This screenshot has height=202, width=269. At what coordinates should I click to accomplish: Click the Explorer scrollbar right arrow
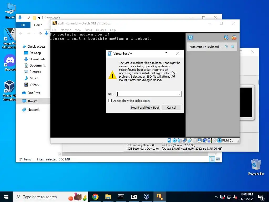215,154
